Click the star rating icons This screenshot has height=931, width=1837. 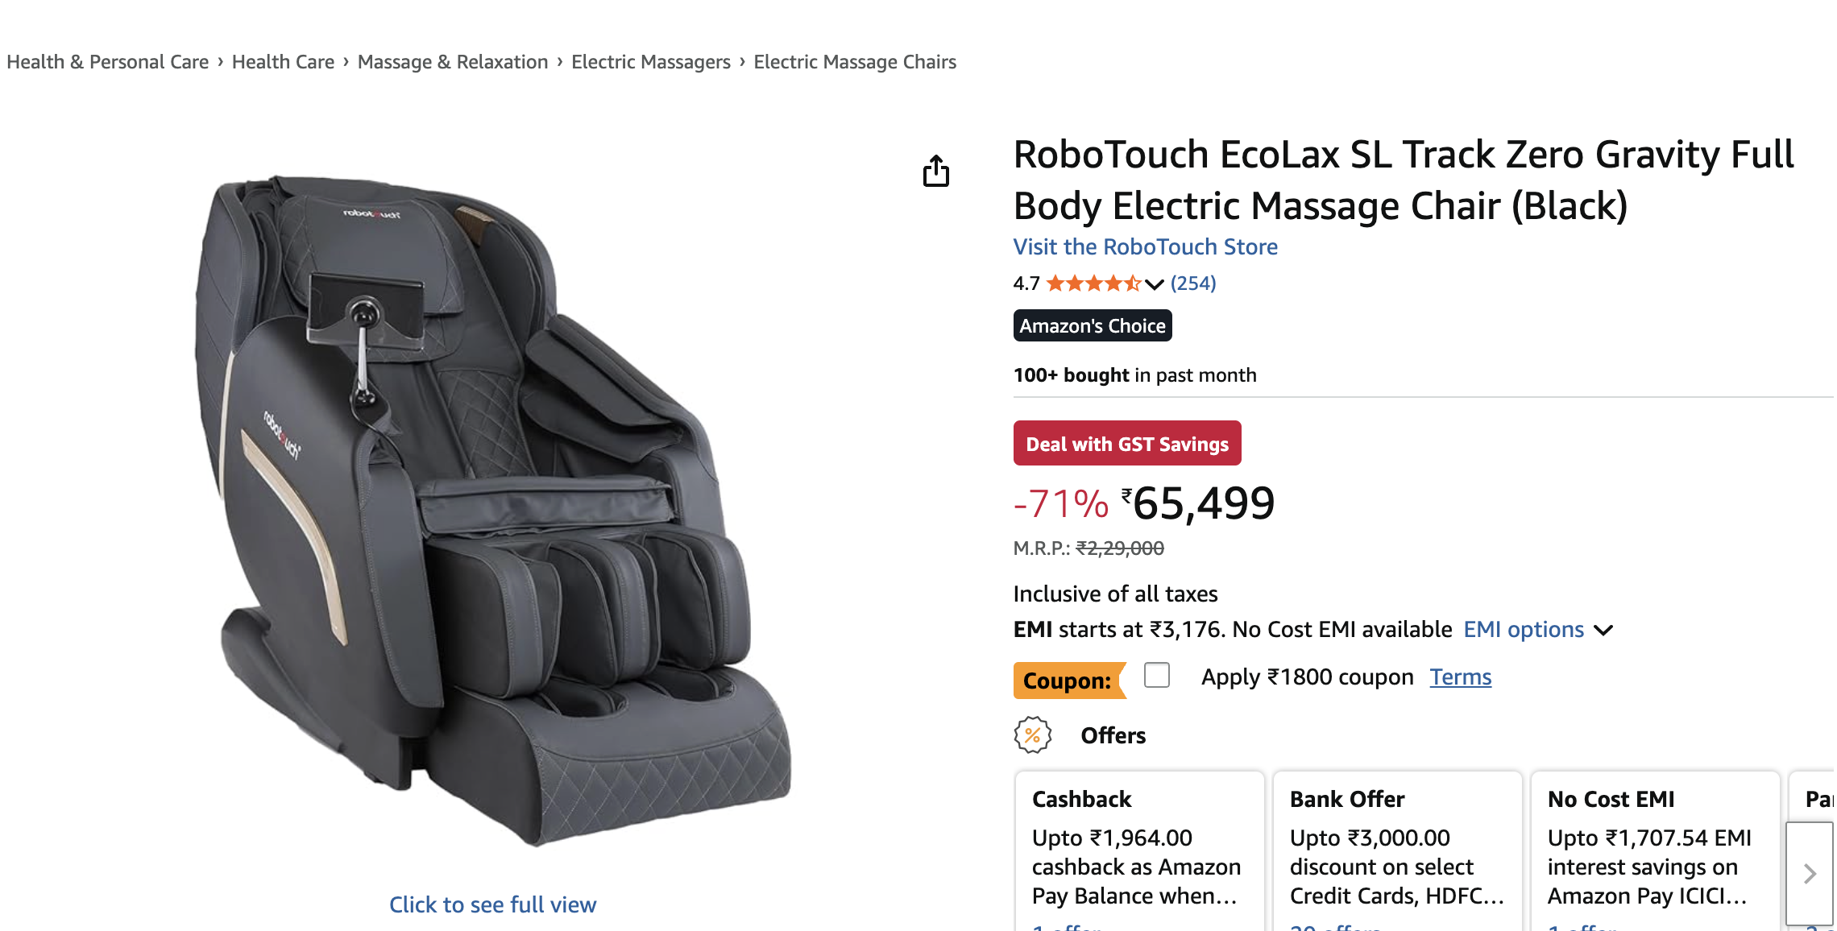pyautogui.click(x=1093, y=283)
